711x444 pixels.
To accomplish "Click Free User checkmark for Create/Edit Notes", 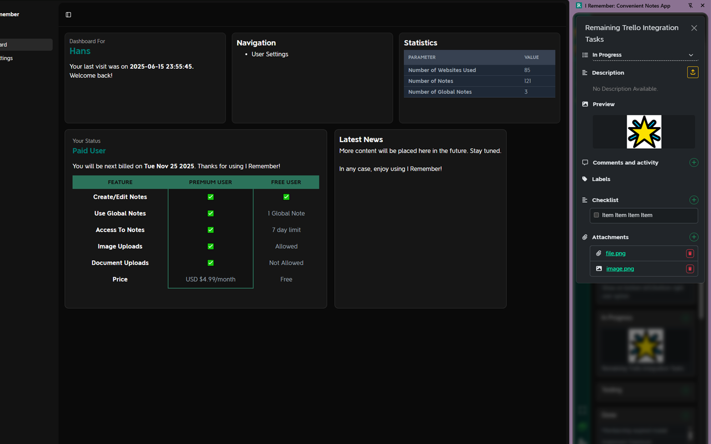I will point(286,197).
